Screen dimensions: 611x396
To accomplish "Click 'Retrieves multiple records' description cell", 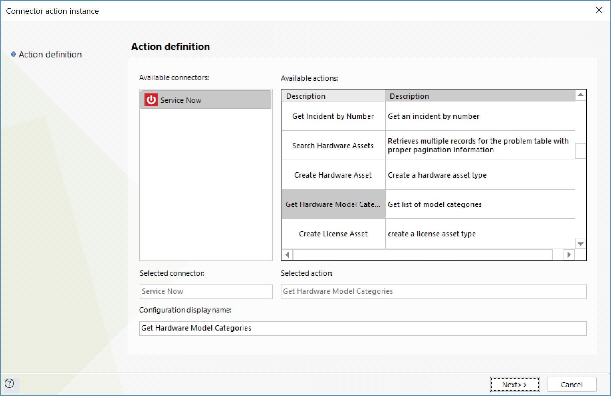I will pyautogui.click(x=480, y=146).
